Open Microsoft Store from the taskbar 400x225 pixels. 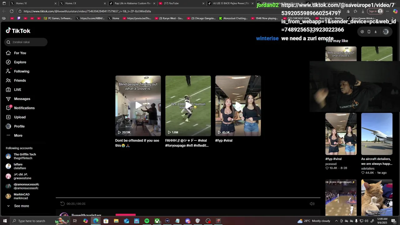(106, 221)
